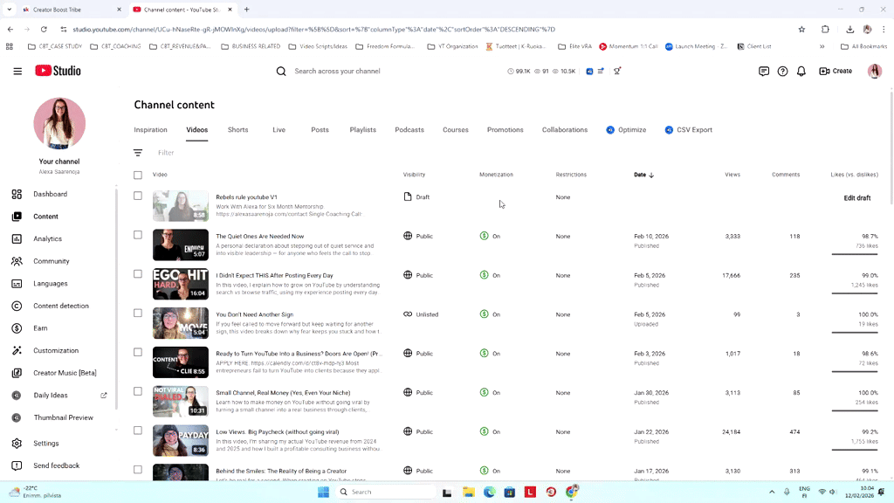Viewport: 894px width, 503px height.
Task: Click the Windows Start button
Action: 323,492
